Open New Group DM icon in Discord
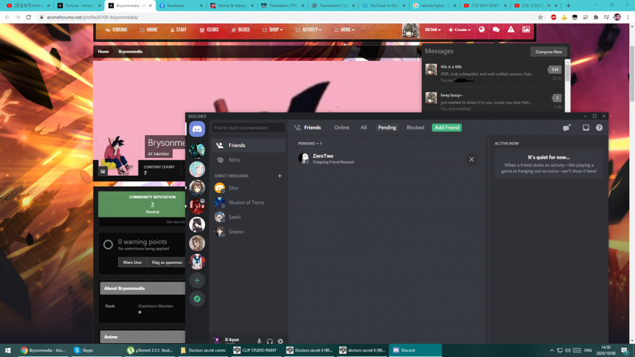This screenshot has width=635, height=357. 566,127
